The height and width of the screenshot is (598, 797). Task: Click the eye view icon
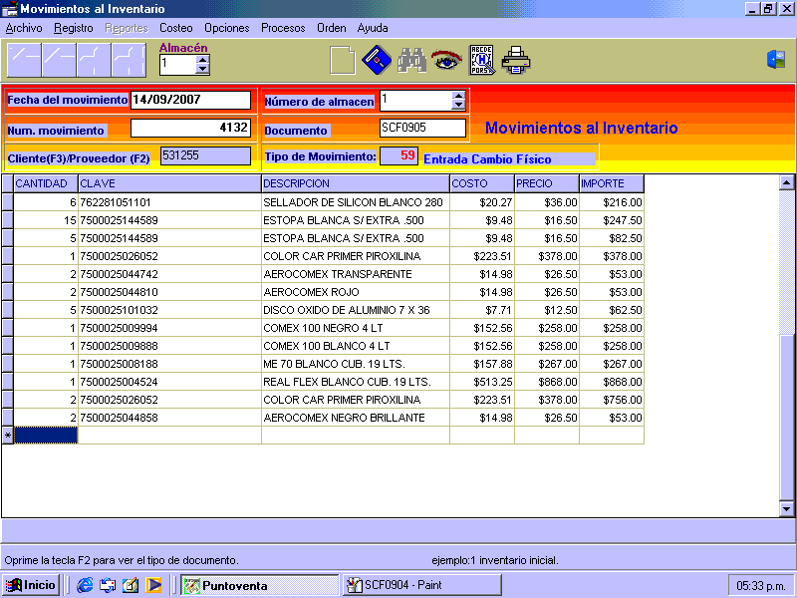[445, 61]
